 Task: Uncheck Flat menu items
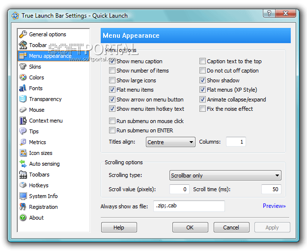coord(112,90)
